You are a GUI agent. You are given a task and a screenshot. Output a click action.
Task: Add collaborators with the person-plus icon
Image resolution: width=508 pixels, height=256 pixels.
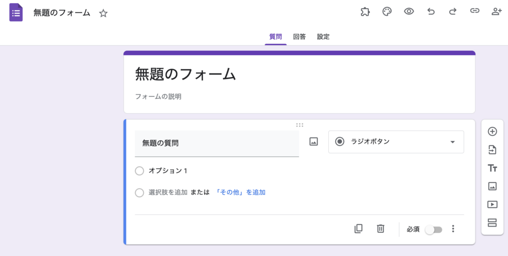[496, 12]
